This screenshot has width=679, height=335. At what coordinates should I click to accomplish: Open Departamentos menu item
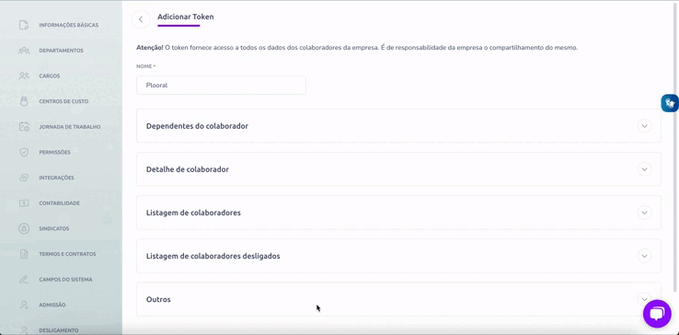pyautogui.click(x=61, y=51)
